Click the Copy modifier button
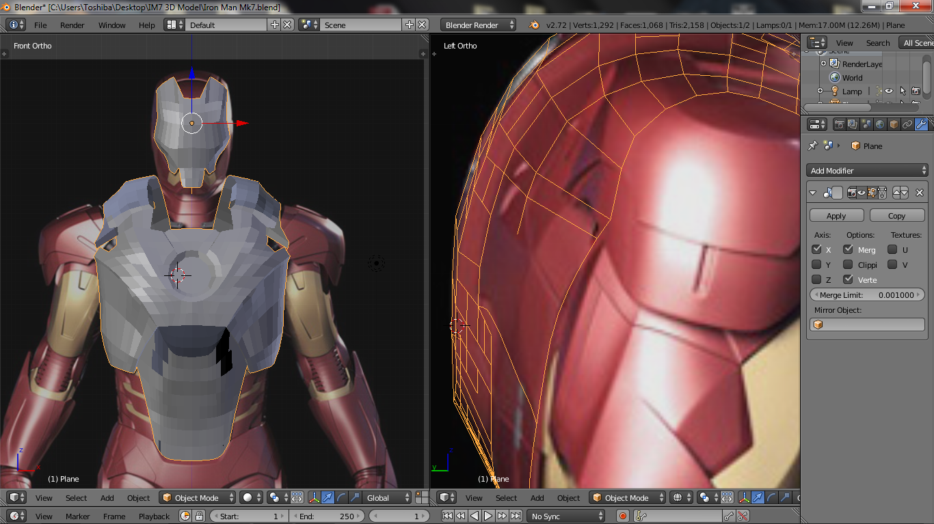This screenshot has height=524, width=934. click(897, 215)
